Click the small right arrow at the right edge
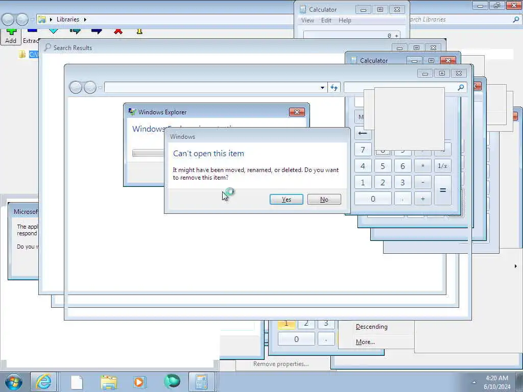This screenshot has height=392, width=523. [516, 266]
